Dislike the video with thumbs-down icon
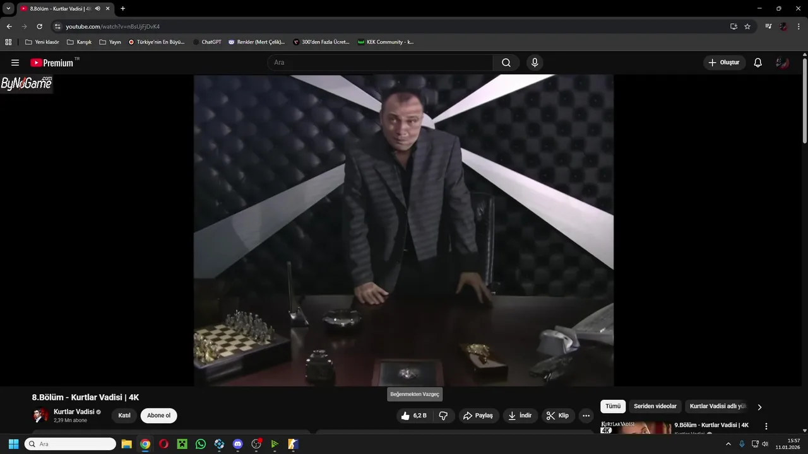Image resolution: width=808 pixels, height=454 pixels. (443, 416)
